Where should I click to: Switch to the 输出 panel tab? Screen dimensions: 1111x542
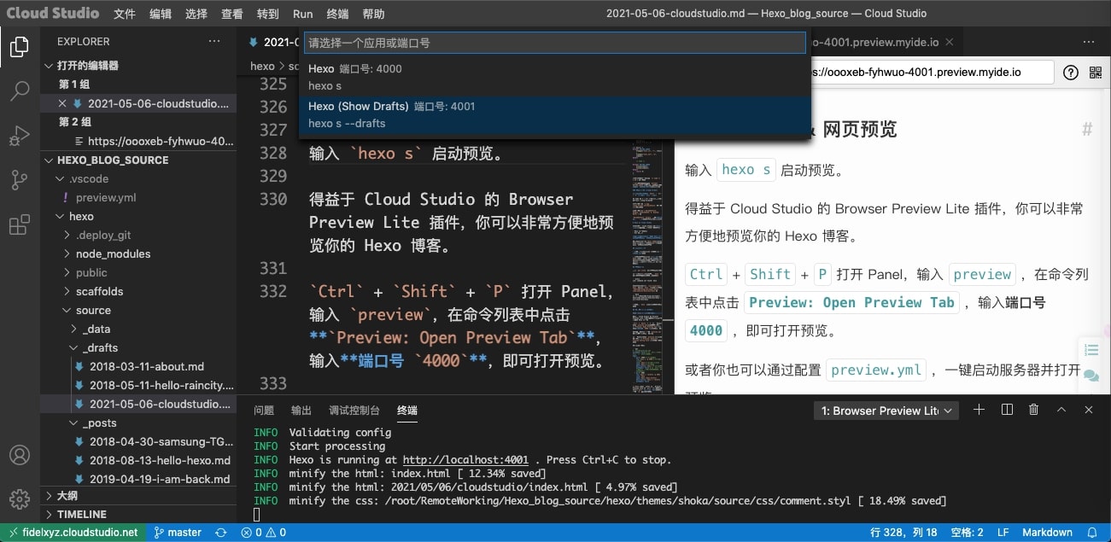tap(301, 411)
